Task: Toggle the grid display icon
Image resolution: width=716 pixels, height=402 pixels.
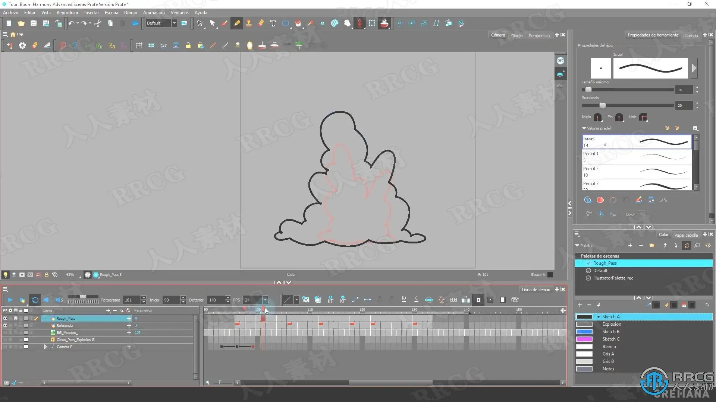Action: click(139, 45)
